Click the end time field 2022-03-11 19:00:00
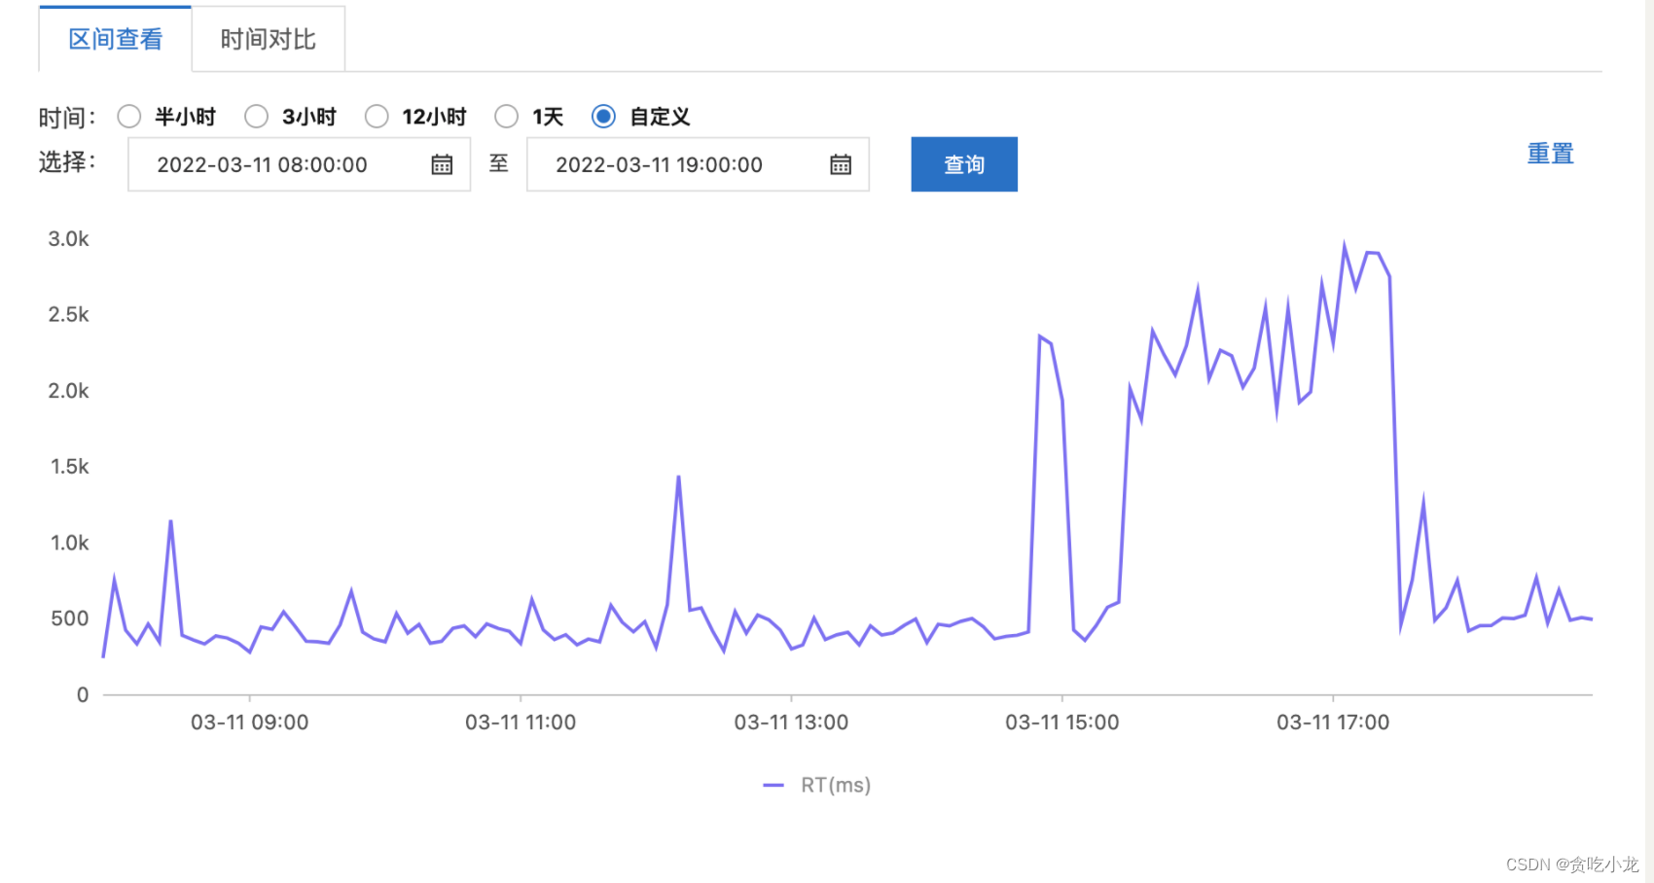The width and height of the screenshot is (1654, 883). tap(698, 164)
